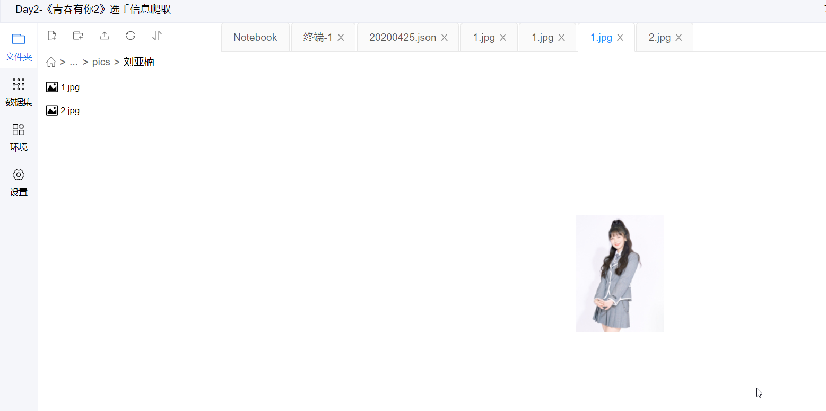The image size is (826, 411).
Task: Close the active blue 1.jpg tab
Action: point(620,38)
